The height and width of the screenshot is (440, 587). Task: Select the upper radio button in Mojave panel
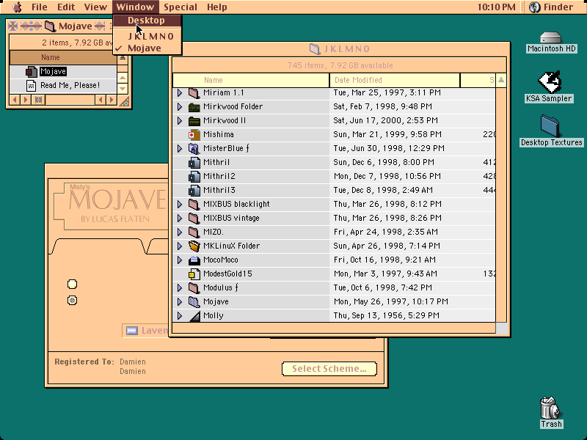[72, 285]
